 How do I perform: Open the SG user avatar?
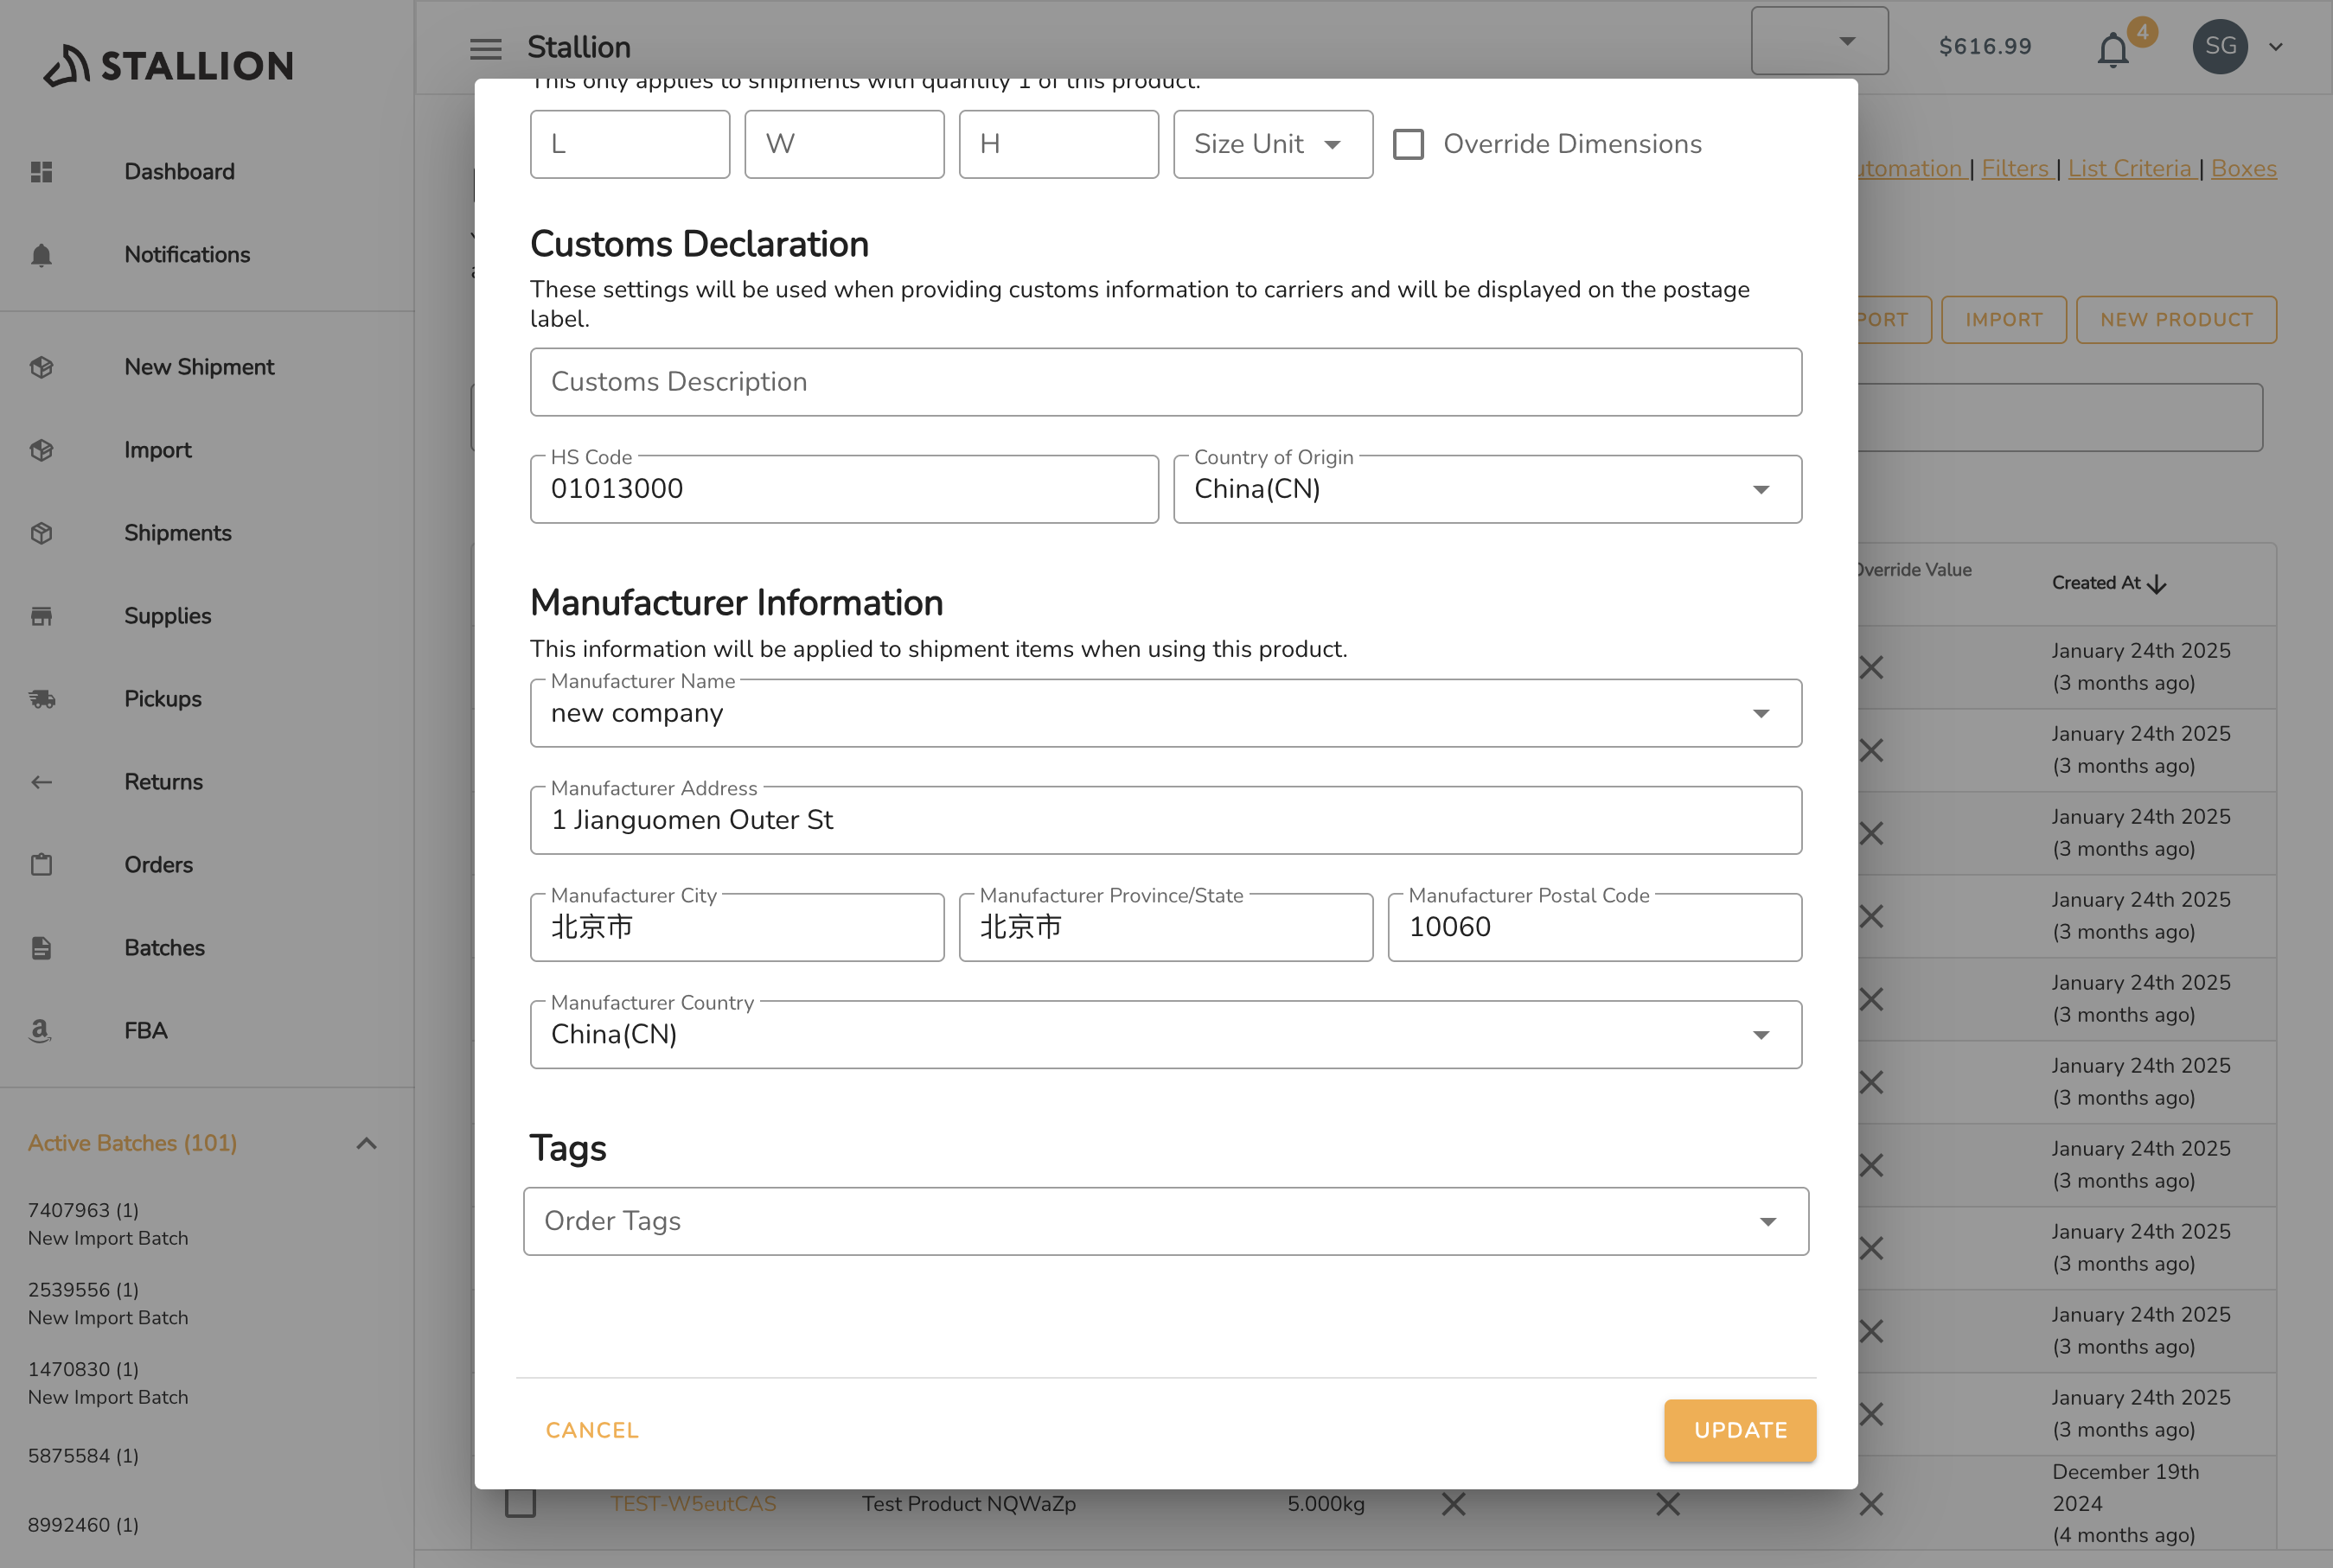(x=2220, y=46)
